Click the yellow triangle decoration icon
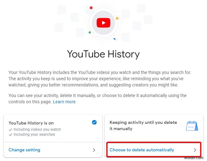The height and width of the screenshot is (161, 207). 117,18
